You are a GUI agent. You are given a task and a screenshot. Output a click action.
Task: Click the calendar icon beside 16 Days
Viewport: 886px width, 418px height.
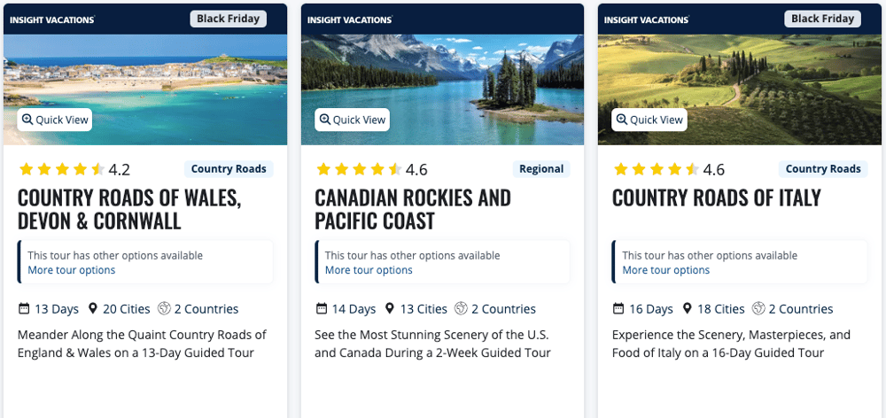click(618, 309)
